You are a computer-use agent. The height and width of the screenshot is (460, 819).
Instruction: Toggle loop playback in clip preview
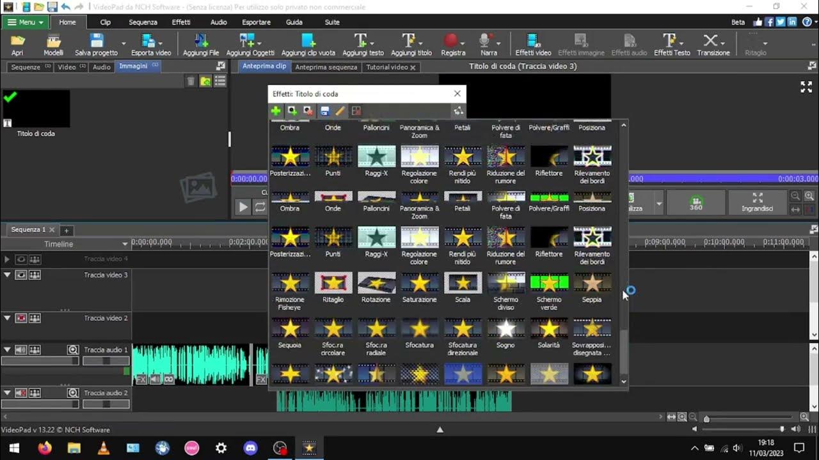pyautogui.click(x=260, y=207)
